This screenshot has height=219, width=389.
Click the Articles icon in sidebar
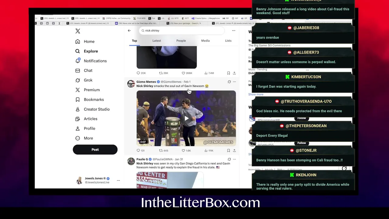pyautogui.click(x=77, y=119)
